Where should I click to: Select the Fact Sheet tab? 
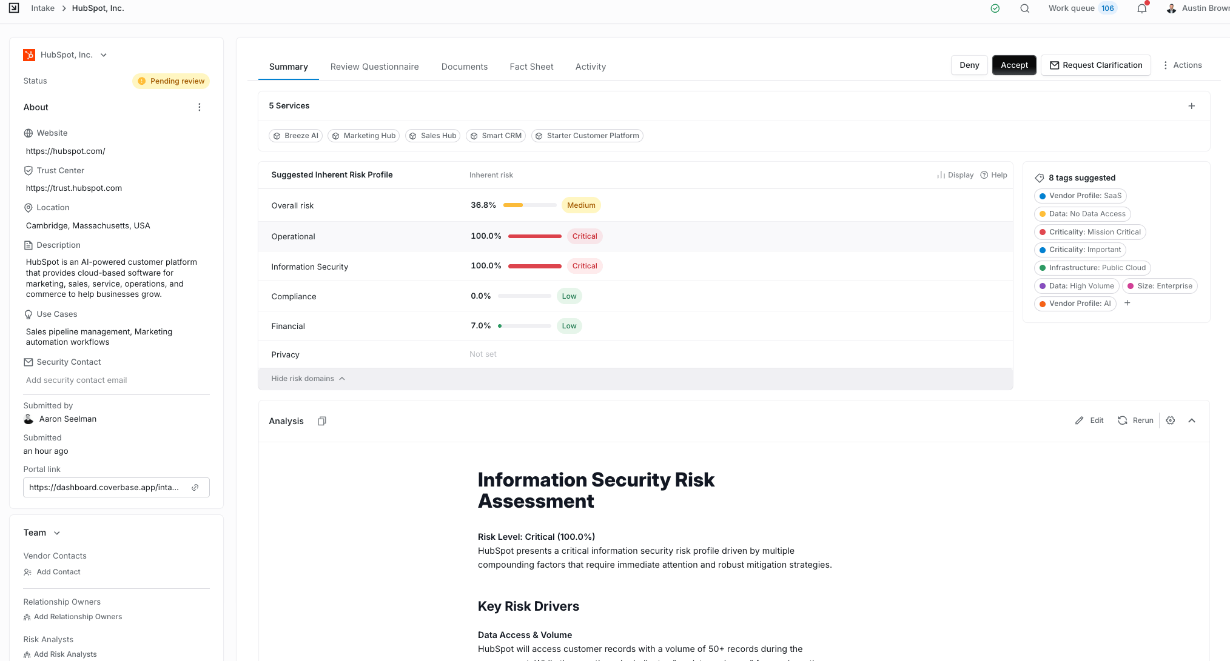click(x=532, y=67)
